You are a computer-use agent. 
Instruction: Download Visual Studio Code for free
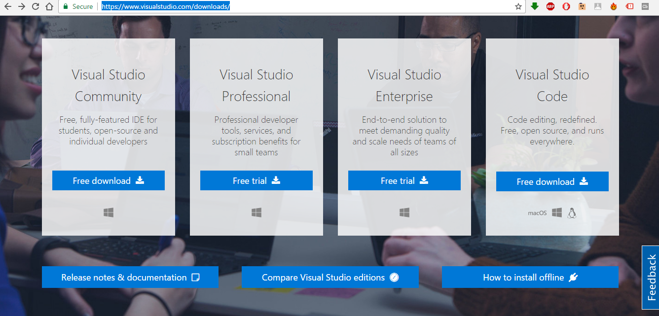[x=552, y=181]
